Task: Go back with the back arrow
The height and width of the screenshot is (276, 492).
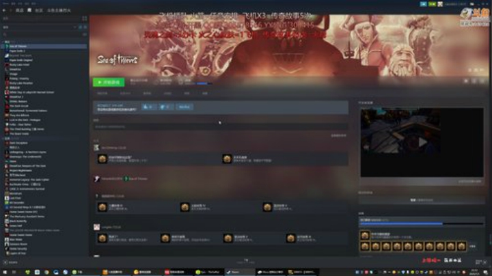Action: click(4, 10)
